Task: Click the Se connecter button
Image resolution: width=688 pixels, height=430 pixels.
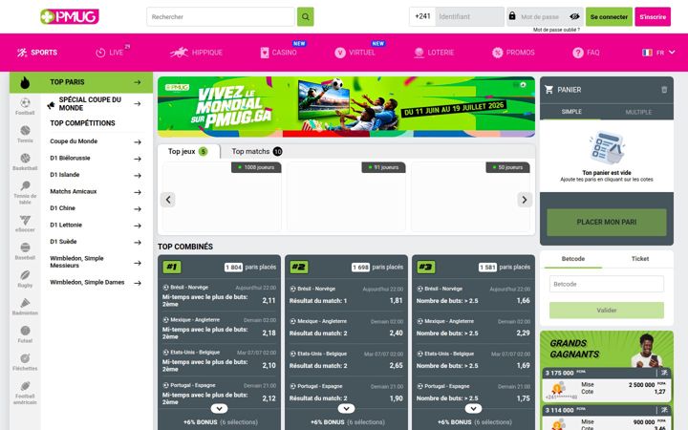Action: pos(609,16)
